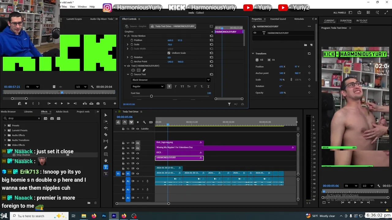The height and width of the screenshot is (220, 392).
Task: Toggle linked selection in timeline
Action: [131, 122]
